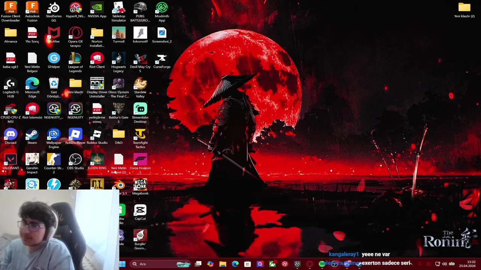Select the baba sgk1 PDF file

11,61
